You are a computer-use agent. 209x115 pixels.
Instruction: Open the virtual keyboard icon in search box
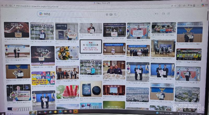pyautogui.click(x=111, y=14)
